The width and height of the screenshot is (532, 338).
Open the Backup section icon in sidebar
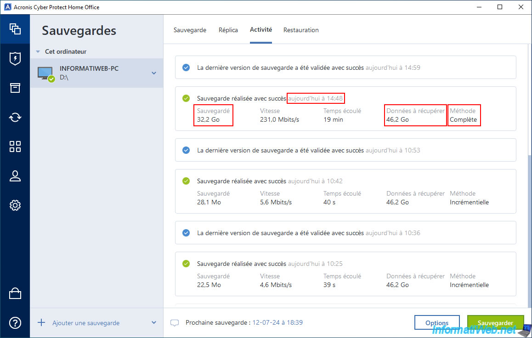point(15,29)
